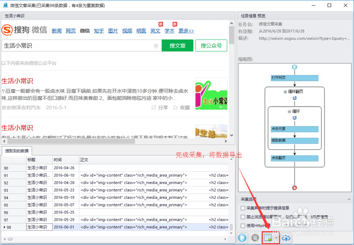Select the date cell 2016-05-23 in row 93

coord(66,190)
